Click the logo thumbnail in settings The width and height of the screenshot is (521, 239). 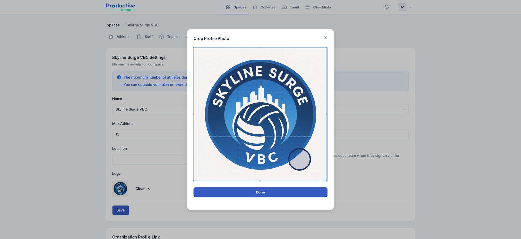(x=120, y=189)
